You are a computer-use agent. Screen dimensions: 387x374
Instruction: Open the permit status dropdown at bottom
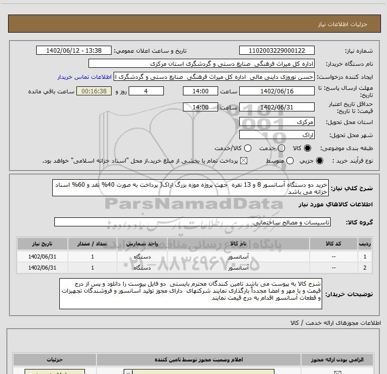(199, 372)
